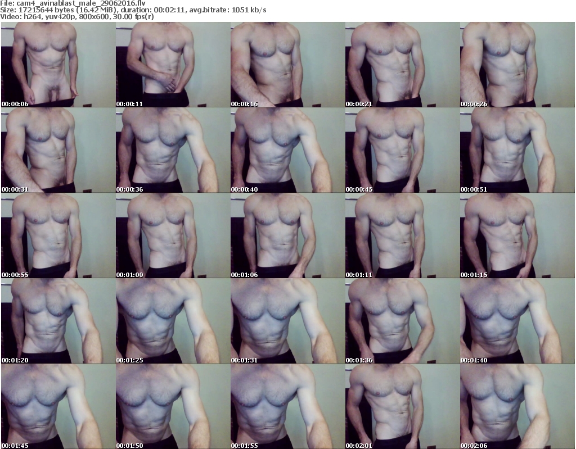
Task: Pick the frame marked 00:01:55
Action: (287, 406)
